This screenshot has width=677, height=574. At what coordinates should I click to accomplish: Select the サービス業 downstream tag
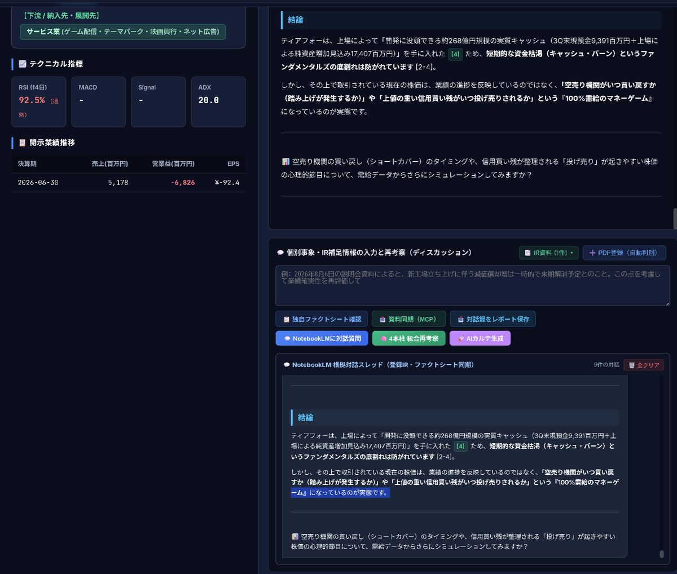tap(123, 32)
